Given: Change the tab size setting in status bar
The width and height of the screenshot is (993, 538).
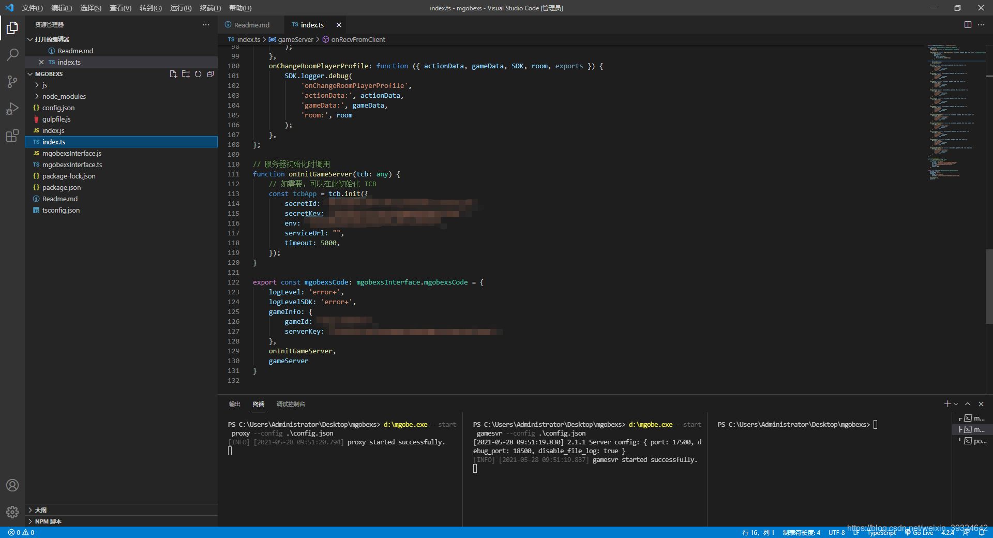Looking at the screenshot, I should 801,532.
